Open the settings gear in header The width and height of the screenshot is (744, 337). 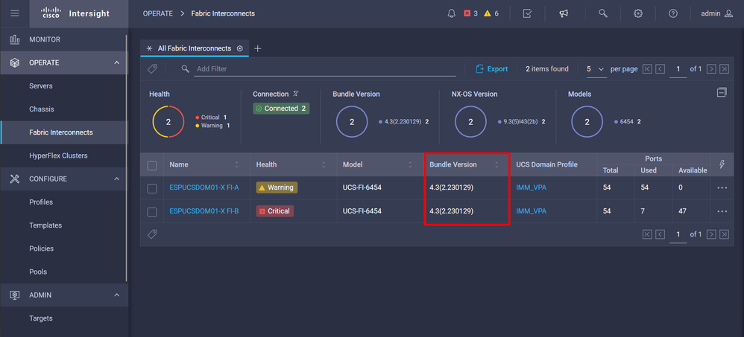pos(638,13)
